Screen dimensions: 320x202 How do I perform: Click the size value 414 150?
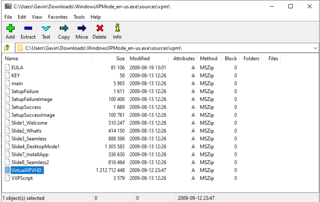116,131
